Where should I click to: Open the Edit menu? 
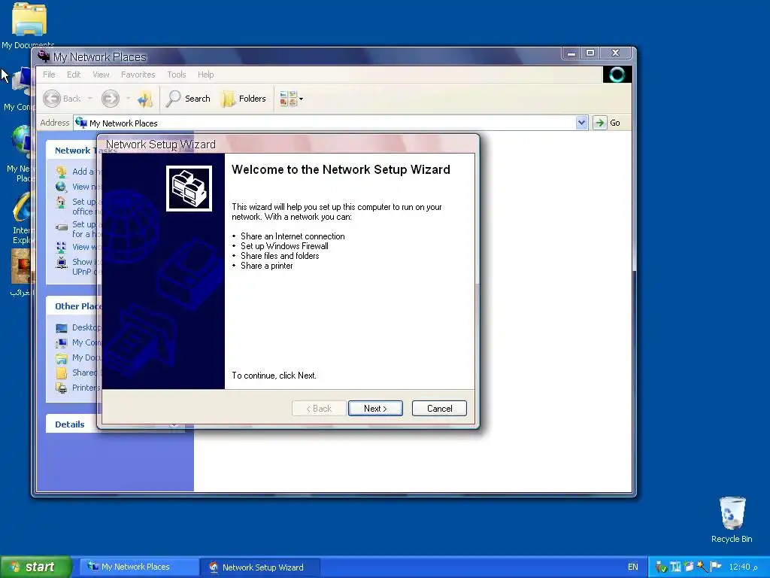click(74, 75)
